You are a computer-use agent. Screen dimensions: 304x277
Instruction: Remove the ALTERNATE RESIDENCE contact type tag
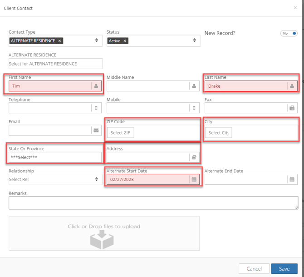point(59,41)
